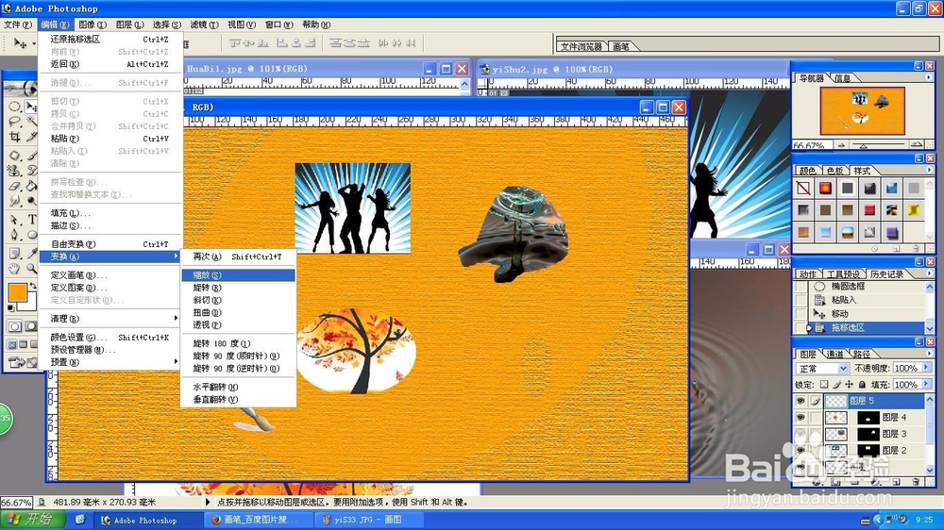Apply the red glow style swatch
This screenshot has width=944, height=530.
[825, 189]
